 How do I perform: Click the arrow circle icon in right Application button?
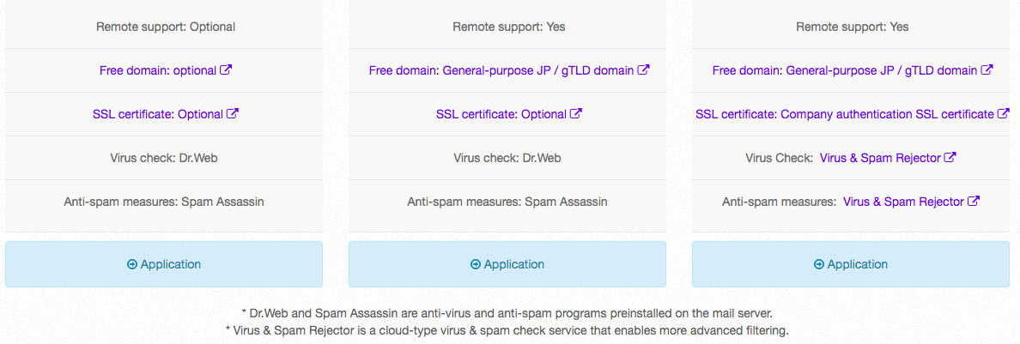pyautogui.click(x=819, y=265)
